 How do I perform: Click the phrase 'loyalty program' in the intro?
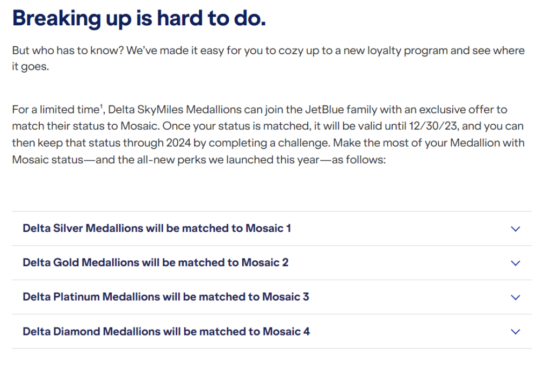click(x=407, y=51)
